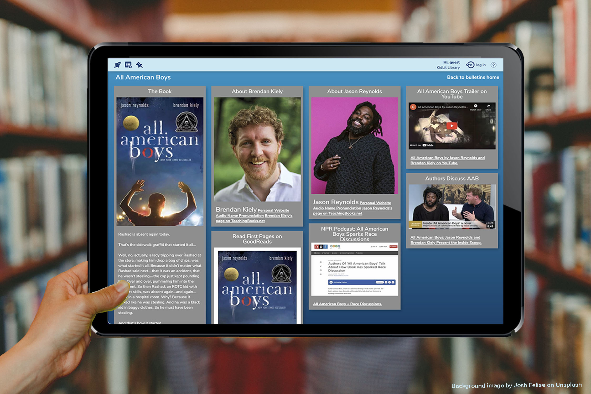Click the Authors Discuss AAB video thumbnail
Screen dimensions: 591x394
coord(452,206)
